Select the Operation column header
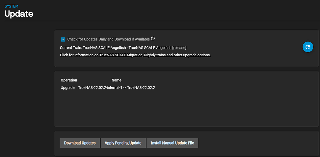 pos(69,80)
